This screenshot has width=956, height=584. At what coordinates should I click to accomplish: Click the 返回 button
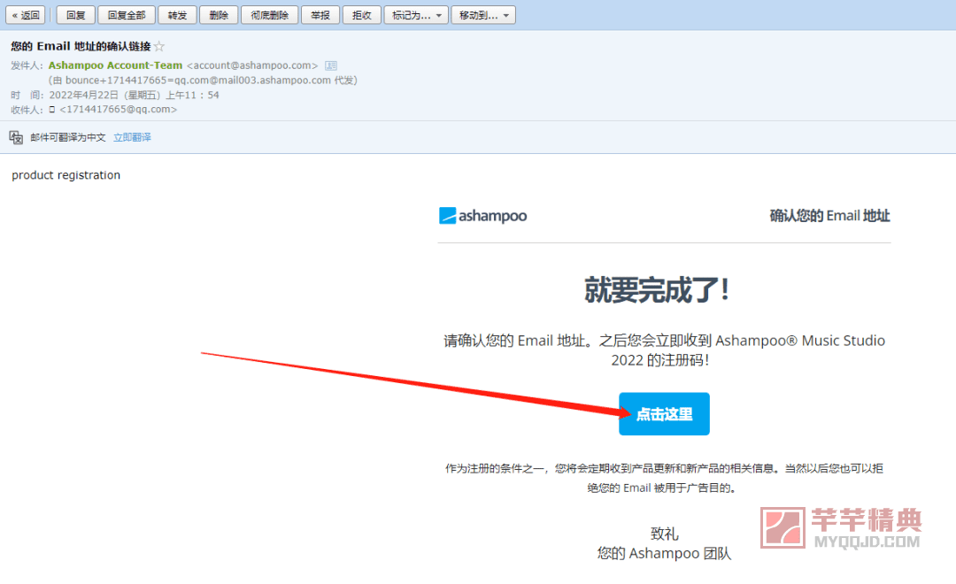pyautogui.click(x=26, y=15)
